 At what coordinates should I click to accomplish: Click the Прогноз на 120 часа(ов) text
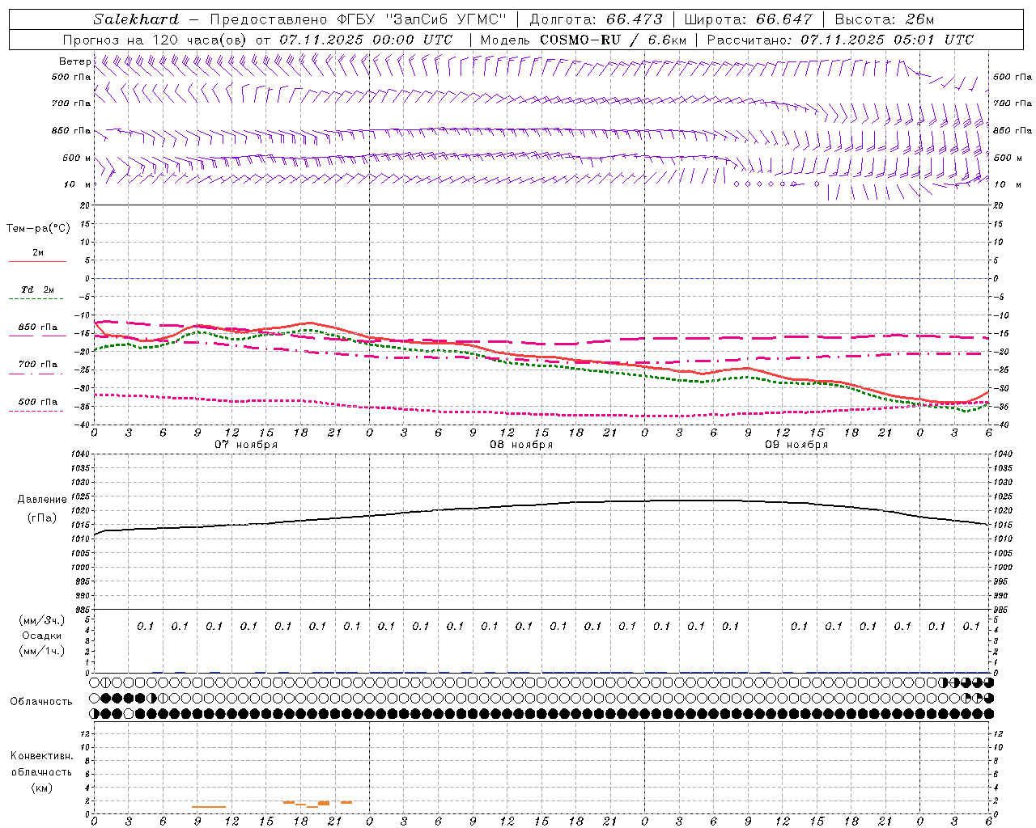point(156,40)
